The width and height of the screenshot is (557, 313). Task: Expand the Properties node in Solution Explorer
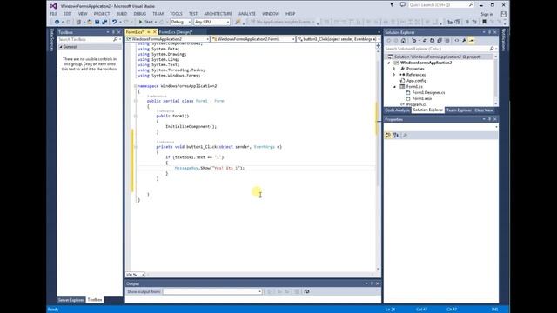pos(394,69)
